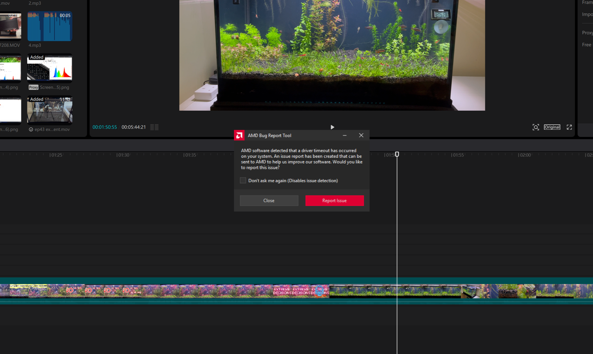This screenshot has width=593, height=354.
Task: Click the total duration 00:05:44:21
Action: tap(134, 127)
